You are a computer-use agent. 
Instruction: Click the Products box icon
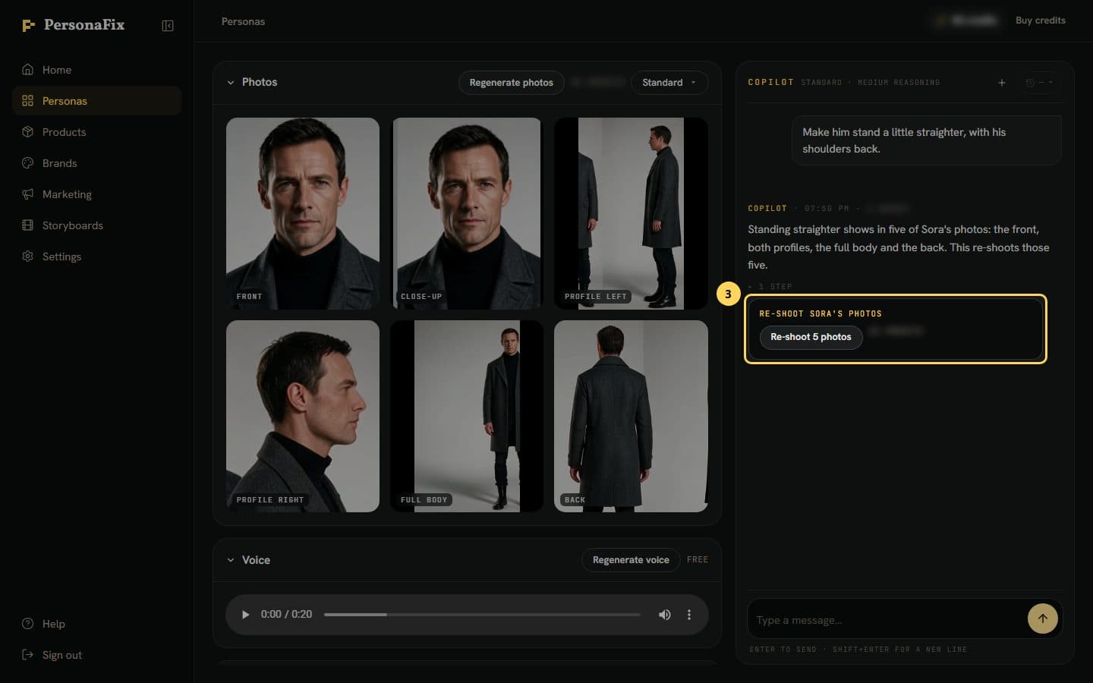click(28, 132)
